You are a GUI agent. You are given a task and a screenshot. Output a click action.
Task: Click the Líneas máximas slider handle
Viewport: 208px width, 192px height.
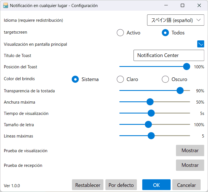tap(151, 136)
